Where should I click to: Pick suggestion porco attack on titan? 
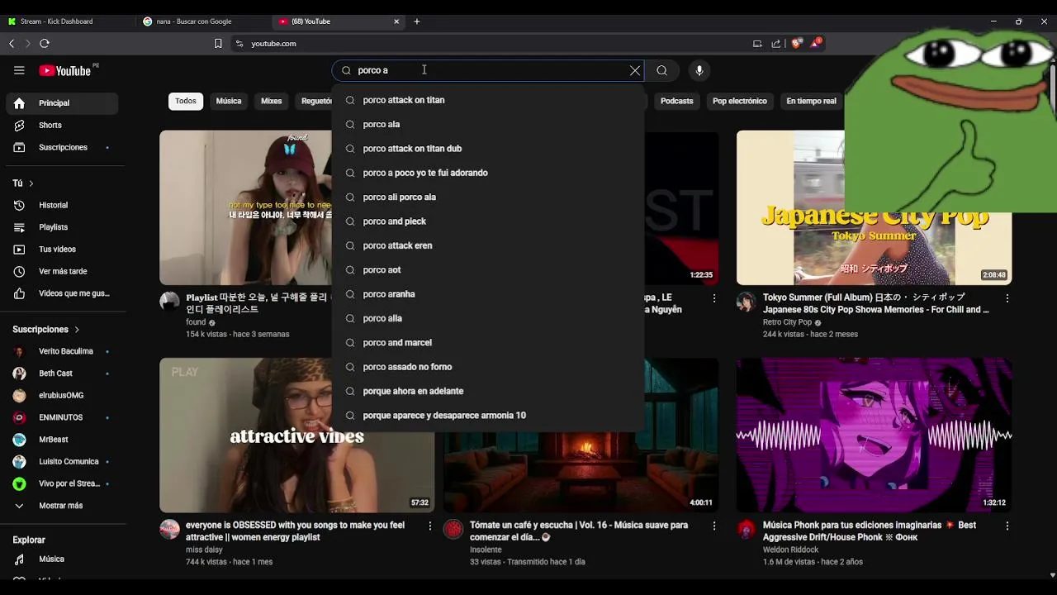(x=488, y=100)
